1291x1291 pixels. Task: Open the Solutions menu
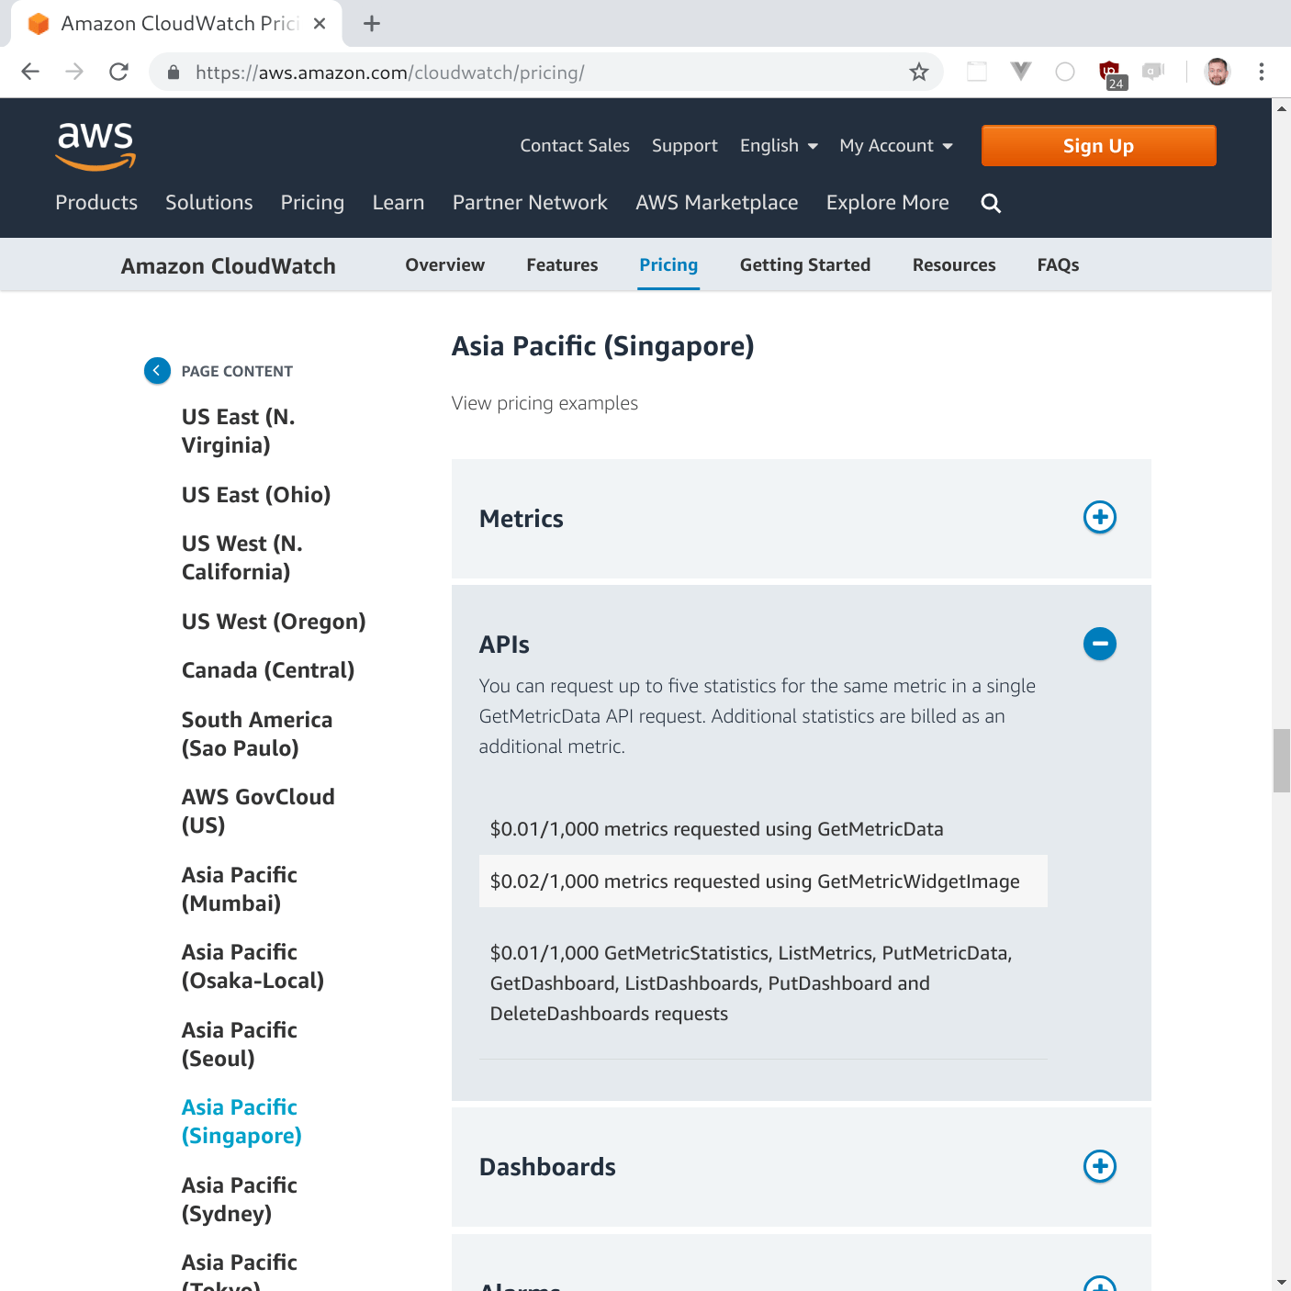(208, 202)
